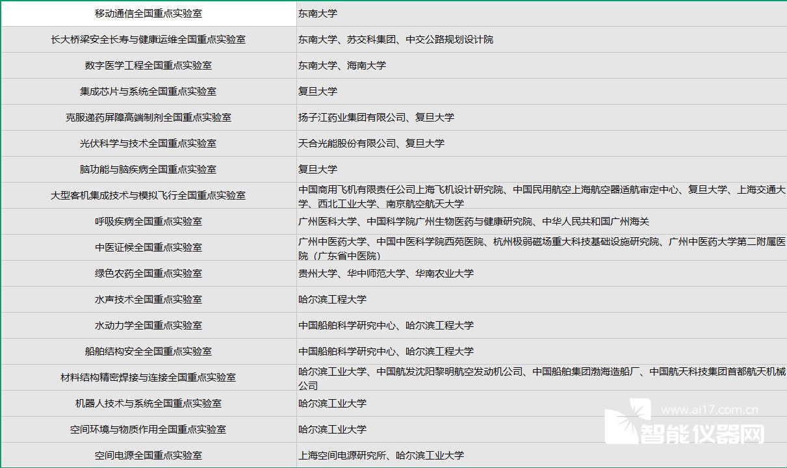Click the cell 东南大学、苏交科集团、中交公路规划设计院
The width and height of the screenshot is (787, 468).
coord(541,40)
